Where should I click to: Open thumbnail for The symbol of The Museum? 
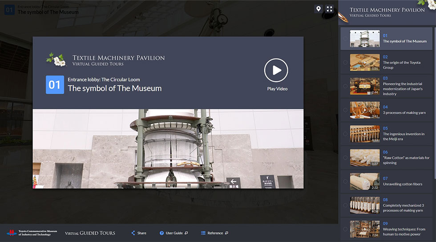(364, 39)
